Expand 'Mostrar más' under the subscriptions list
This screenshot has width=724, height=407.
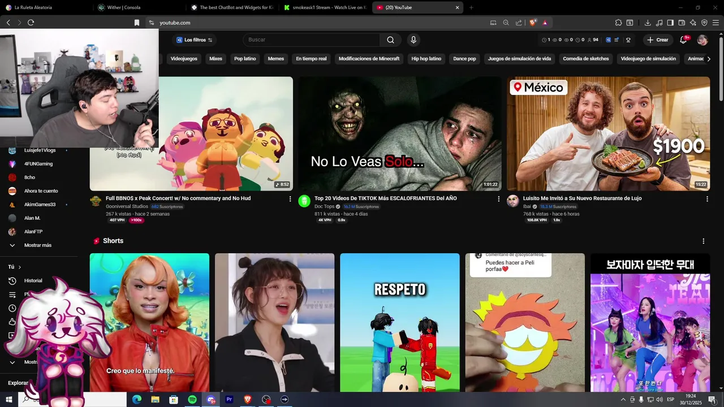(37, 245)
